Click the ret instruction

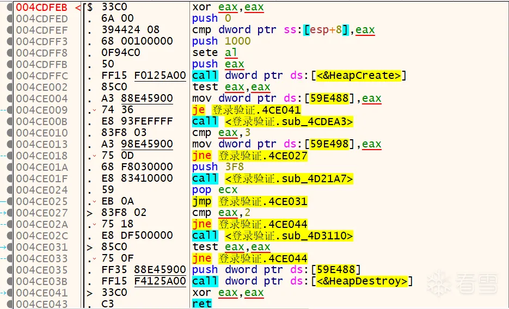click(201, 304)
